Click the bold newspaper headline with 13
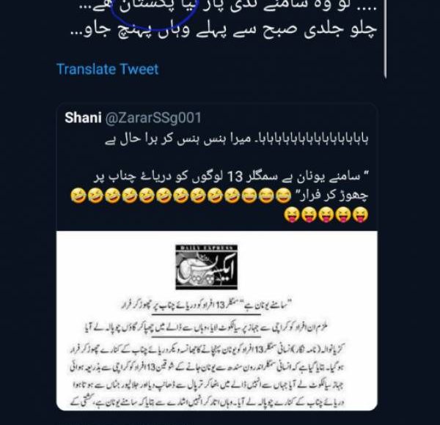The height and width of the screenshot is (425, 440). coord(207,305)
